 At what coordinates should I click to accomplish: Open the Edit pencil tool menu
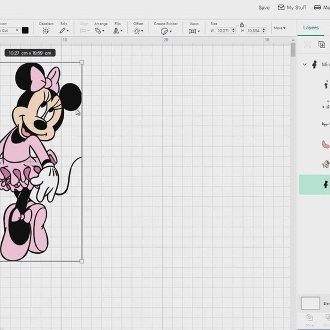pos(64,31)
